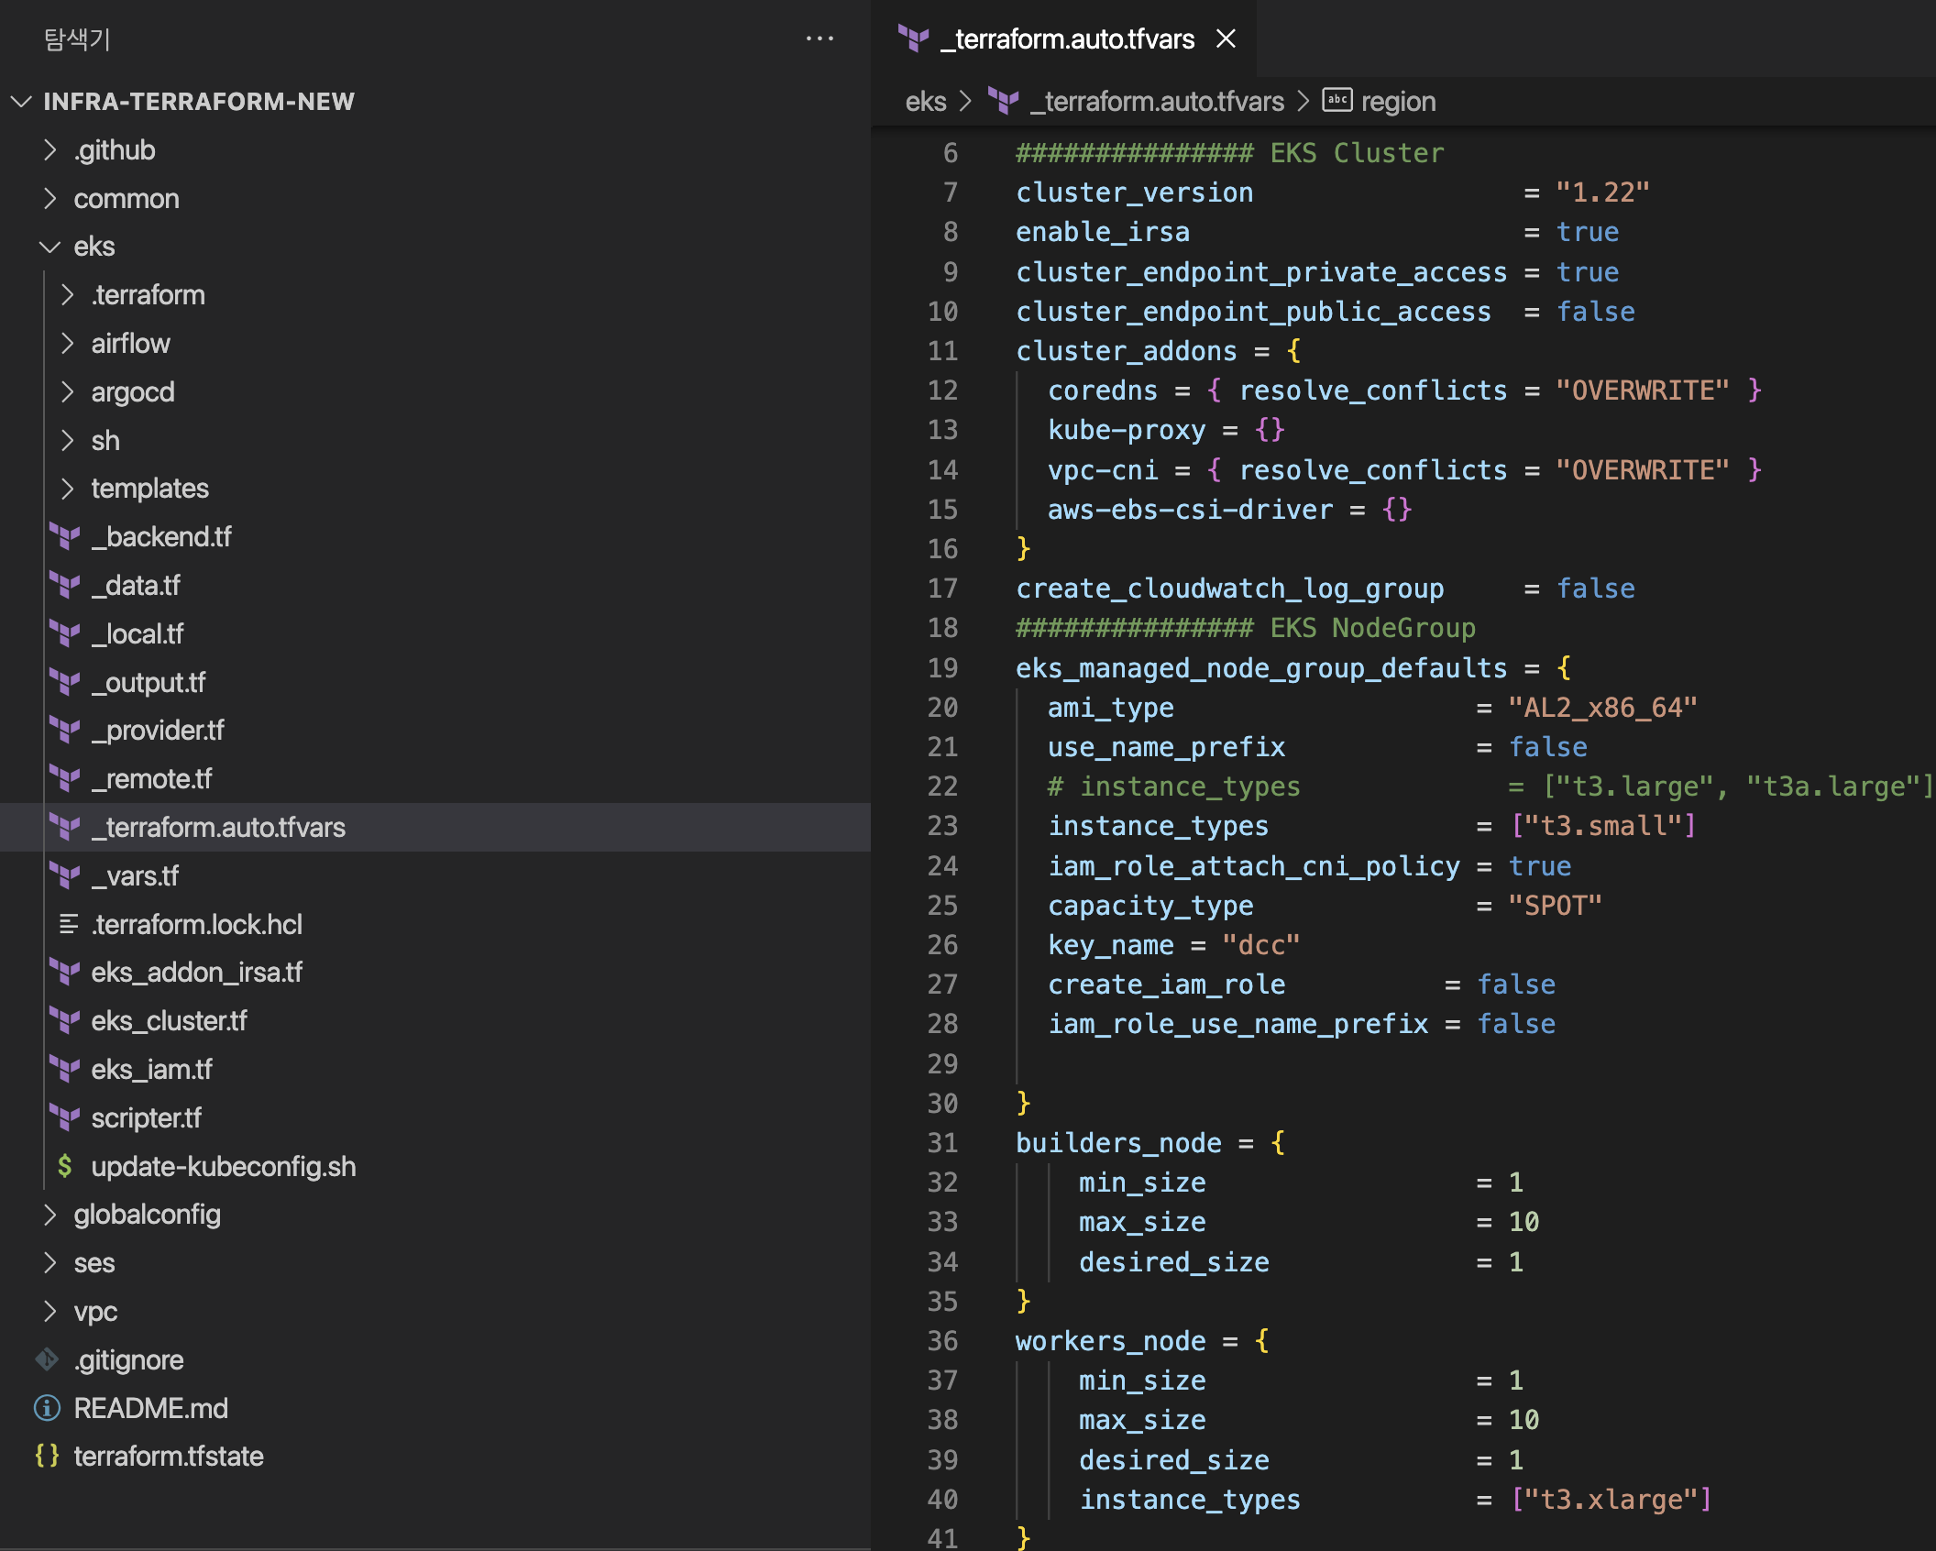Click create_cloudwatch_log_group on line 17
The width and height of the screenshot is (1936, 1551).
pyautogui.click(x=1229, y=588)
